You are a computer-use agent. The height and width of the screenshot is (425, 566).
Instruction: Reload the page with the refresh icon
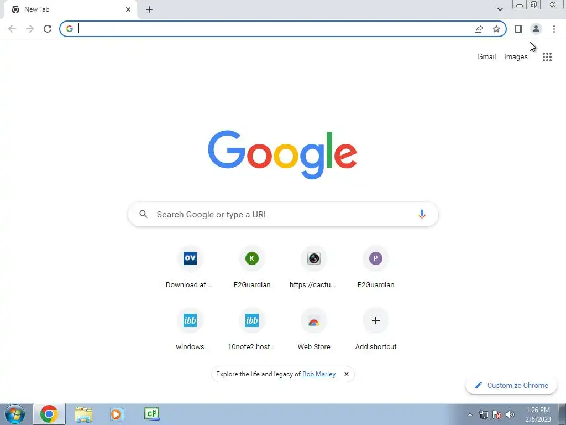point(48,29)
